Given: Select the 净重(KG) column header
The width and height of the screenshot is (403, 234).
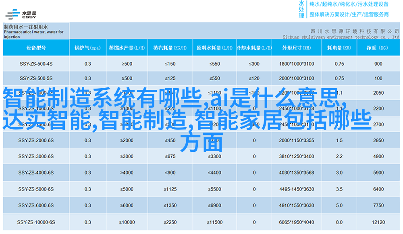Looking at the screenshot, I should [x=378, y=48].
